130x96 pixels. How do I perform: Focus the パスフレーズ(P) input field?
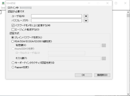[x=56, y=20]
